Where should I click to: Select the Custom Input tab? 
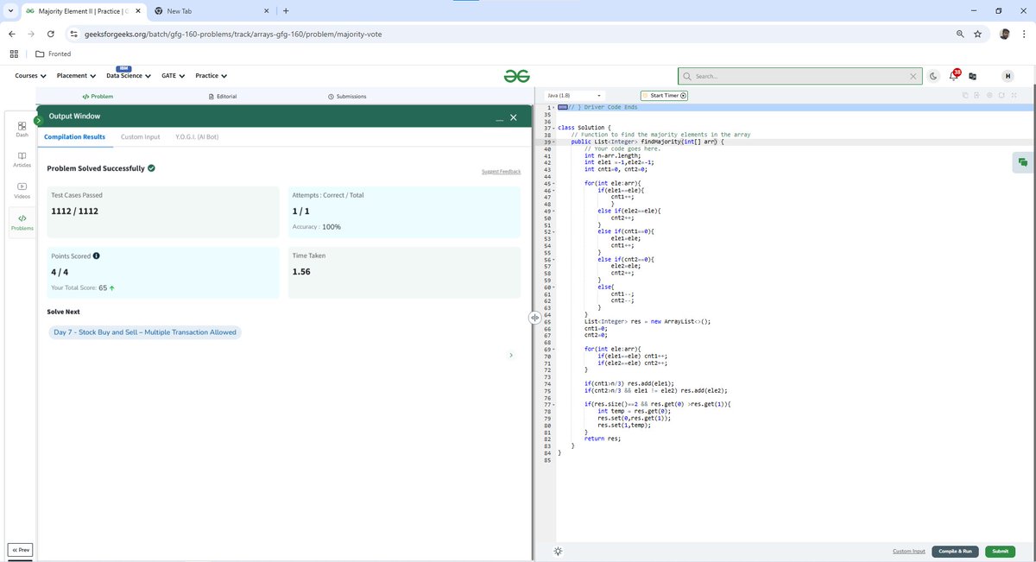(x=140, y=136)
